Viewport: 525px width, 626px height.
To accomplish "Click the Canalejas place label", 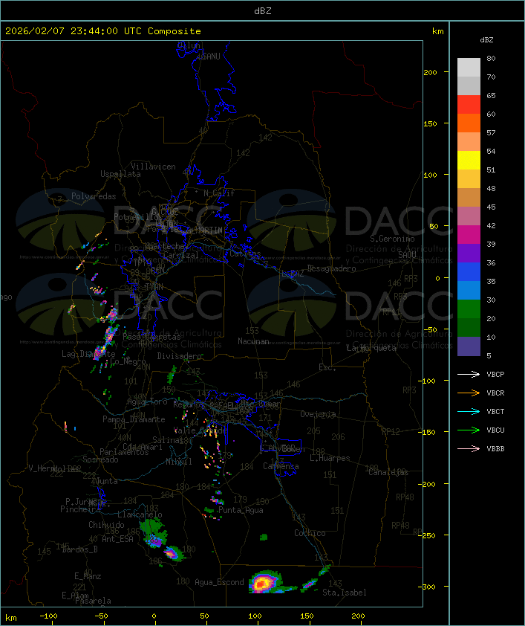I will (x=388, y=472).
